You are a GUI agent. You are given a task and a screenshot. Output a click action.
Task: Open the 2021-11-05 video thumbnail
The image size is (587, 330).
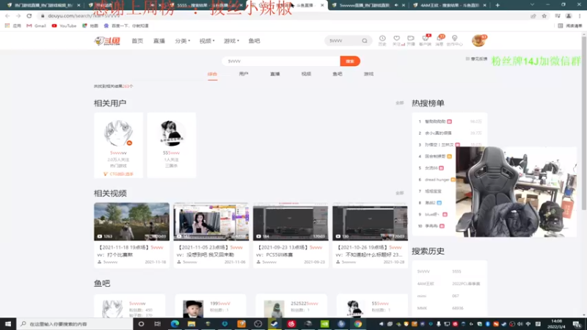211,221
